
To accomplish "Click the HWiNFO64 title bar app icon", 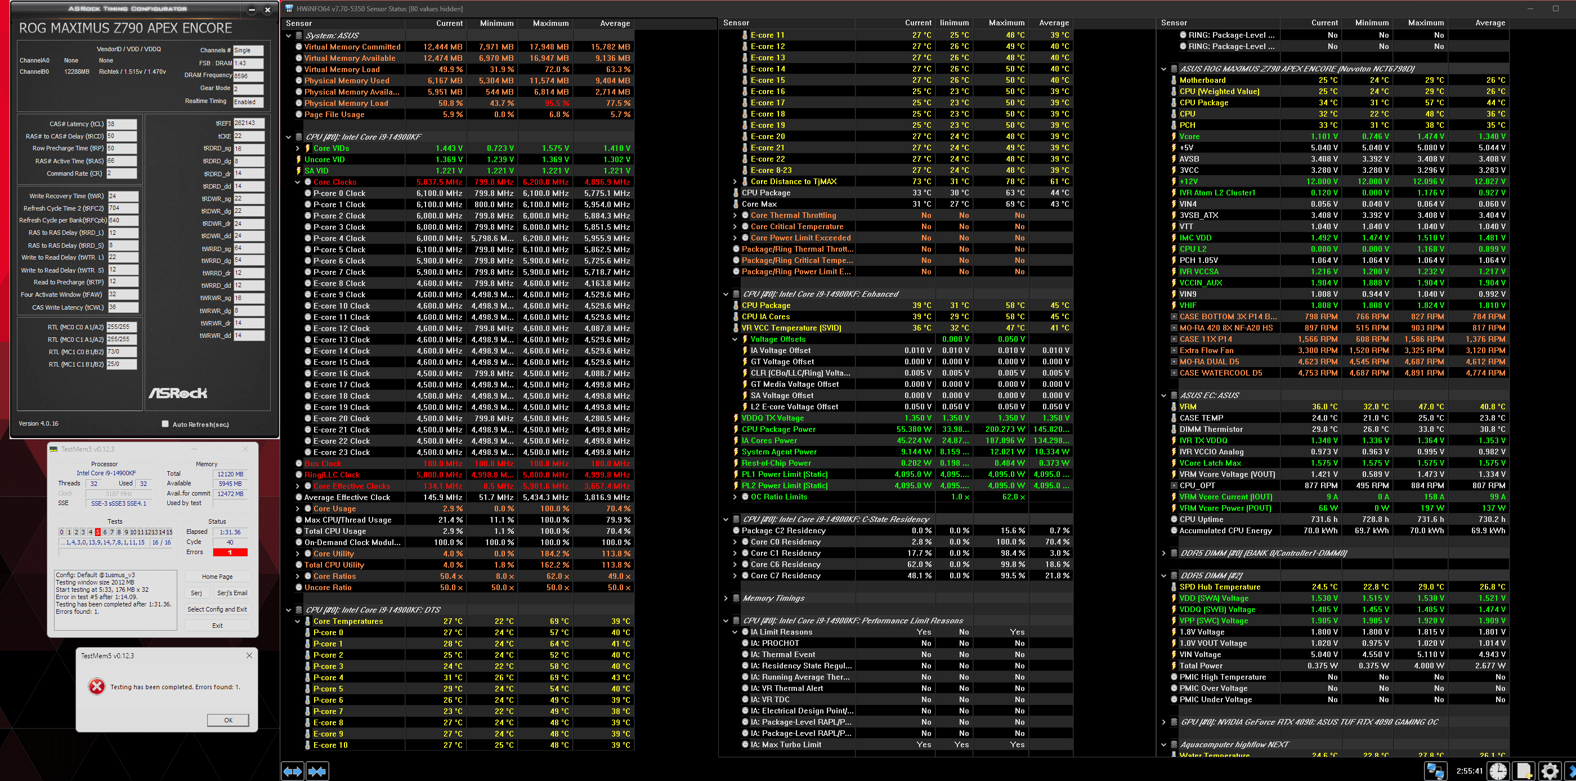I will 289,8.
